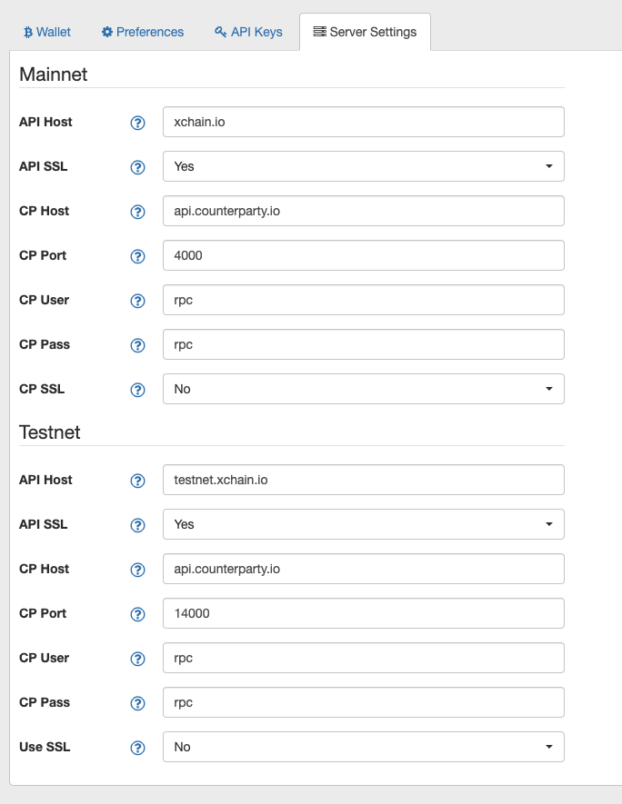Viewport: 622px width, 804px height.
Task: Expand Mainnet CP SSL dropdown
Action: tap(364, 389)
